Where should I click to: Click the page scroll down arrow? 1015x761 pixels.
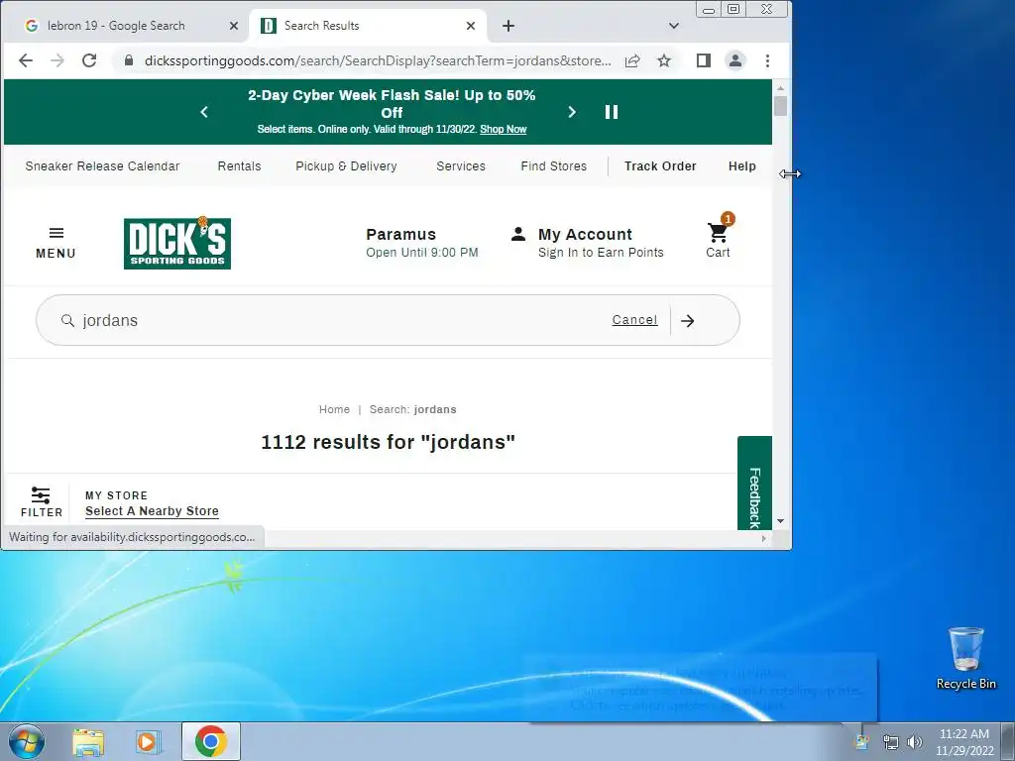point(780,521)
